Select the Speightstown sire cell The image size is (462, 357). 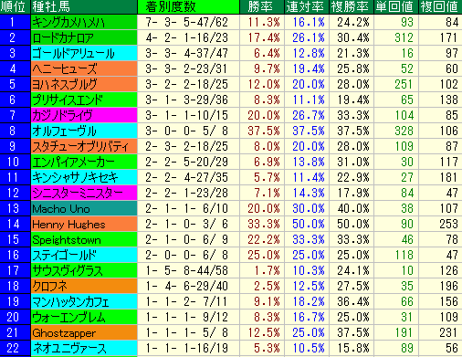(84, 239)
